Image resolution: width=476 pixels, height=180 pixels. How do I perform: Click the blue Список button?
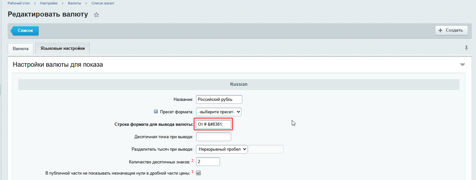coord(25,31)
